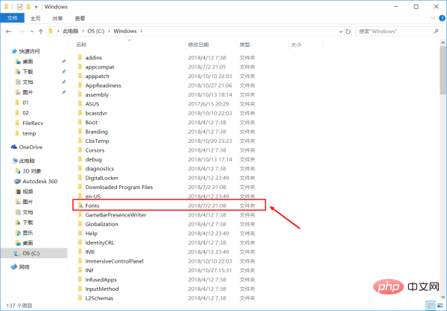The height and width of the screenshot is (311, 447).
Task: Sort by the 修改日期 column header
Action: point(199,45)
